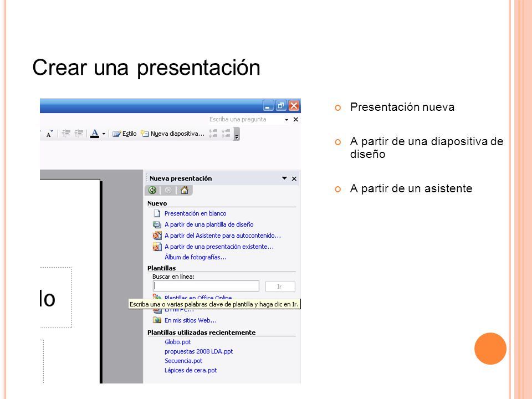Click the decrease paragraph spacing icon
This screenshot has width=532, height=399.
point(226,134)
